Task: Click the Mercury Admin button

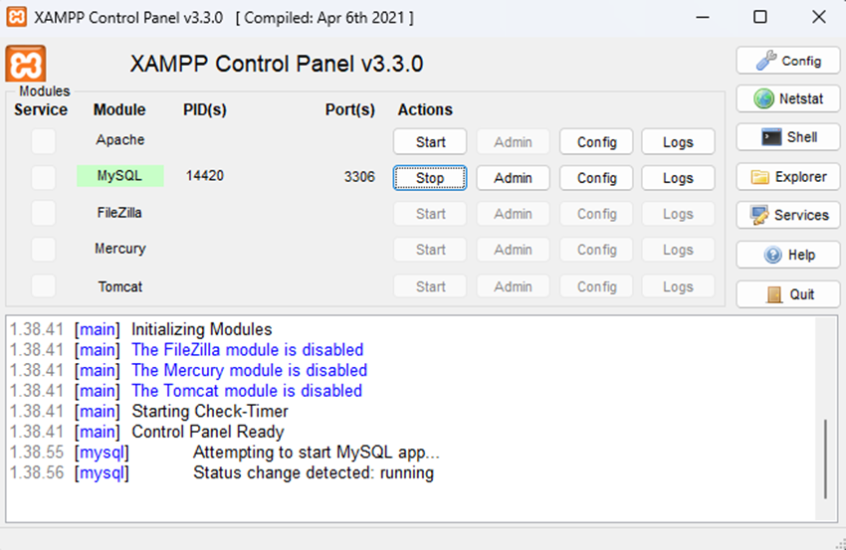Action: tap(514, 250)
